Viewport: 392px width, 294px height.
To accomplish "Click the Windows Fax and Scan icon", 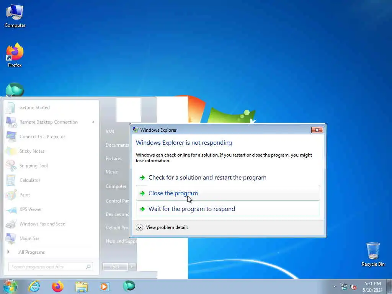I will click(x=11, y=224).
